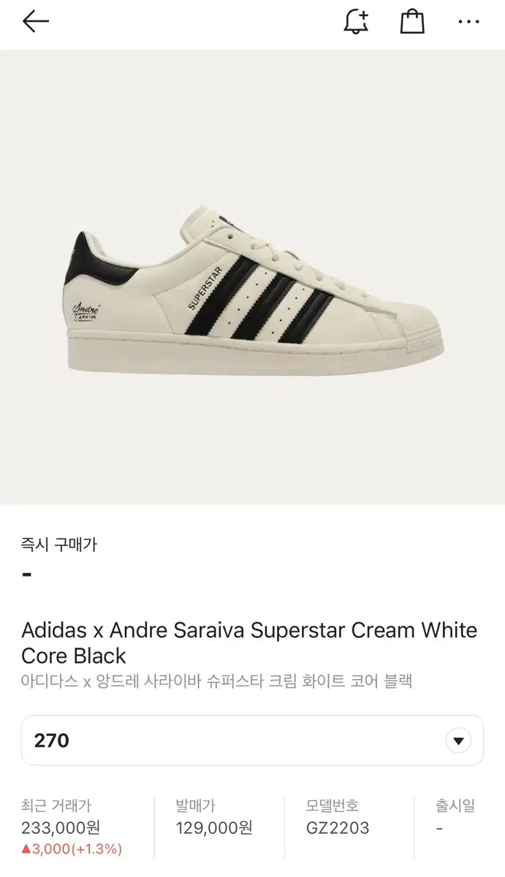Image resolution: width=505 pixels, height=877 pixels.
Task: Click the red price change +1.3% indicator
Action: pyautogui.click(x=72, y=849)
